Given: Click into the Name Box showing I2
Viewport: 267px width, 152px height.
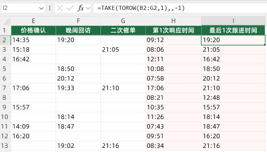Looking at the screenshot, I should coord(23,8).
